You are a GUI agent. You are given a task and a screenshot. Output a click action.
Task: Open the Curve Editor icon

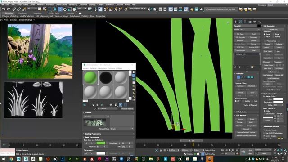point(175,9)
